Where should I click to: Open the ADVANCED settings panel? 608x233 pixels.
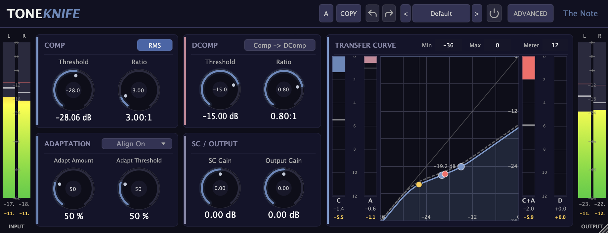coord(530,13)
